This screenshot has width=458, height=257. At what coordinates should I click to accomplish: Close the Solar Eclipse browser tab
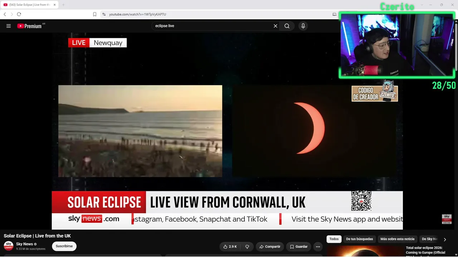55,5
